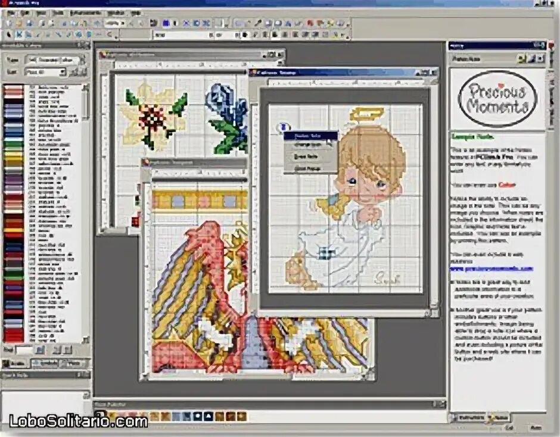Screen dimensions: 560x437
Task: Click the solid blue square icon in the top toolbar
Action: 166,24
